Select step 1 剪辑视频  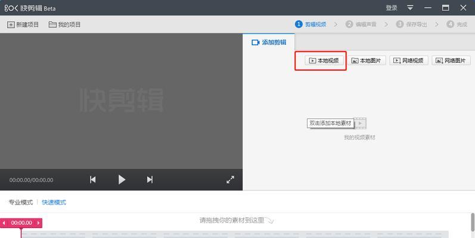(311, 24)
